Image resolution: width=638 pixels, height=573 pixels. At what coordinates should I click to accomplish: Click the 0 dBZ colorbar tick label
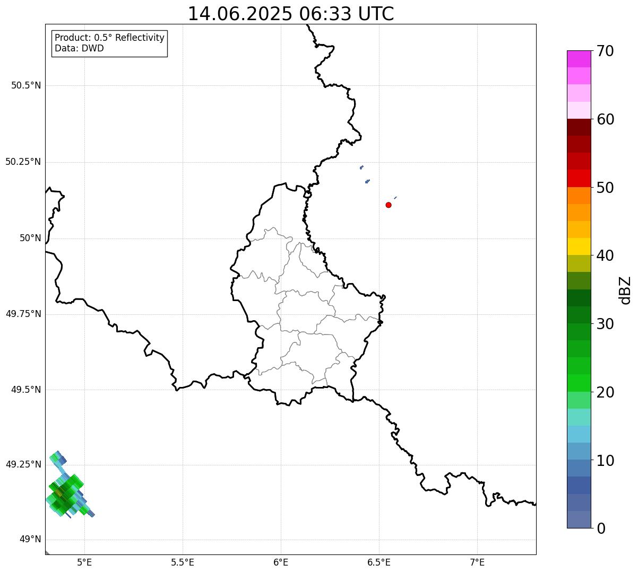(x=600, y=528)
